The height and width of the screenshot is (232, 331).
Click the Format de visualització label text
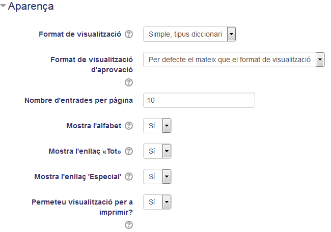pyautogui.click(x=80, y=34)
